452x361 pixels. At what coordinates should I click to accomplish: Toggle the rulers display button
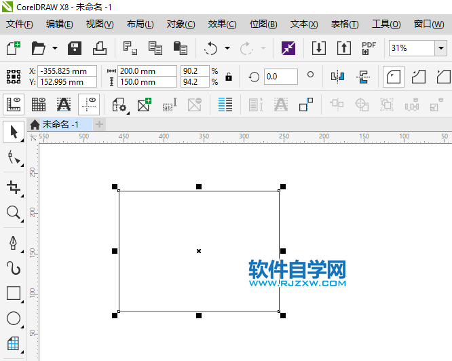point(14,104)
